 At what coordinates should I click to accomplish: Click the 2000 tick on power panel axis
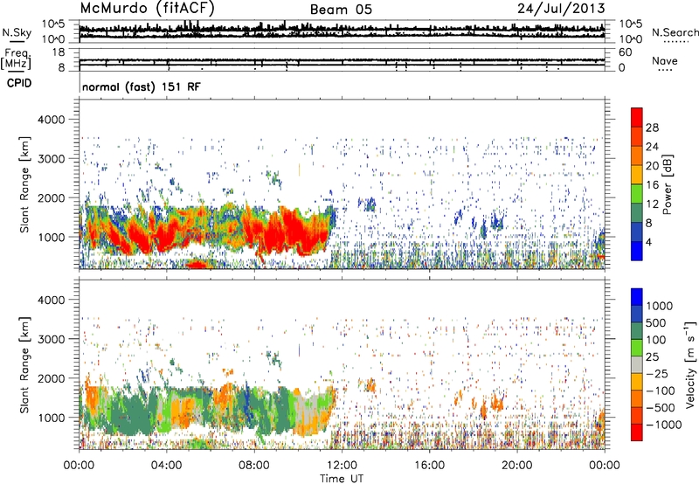[52, 198]
